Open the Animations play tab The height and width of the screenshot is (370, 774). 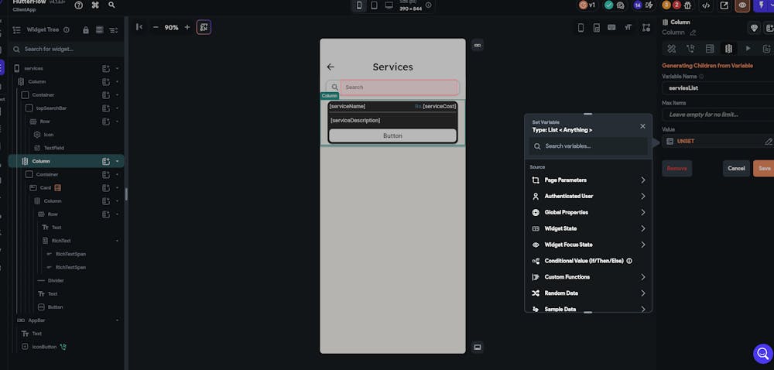click(748, 48)
